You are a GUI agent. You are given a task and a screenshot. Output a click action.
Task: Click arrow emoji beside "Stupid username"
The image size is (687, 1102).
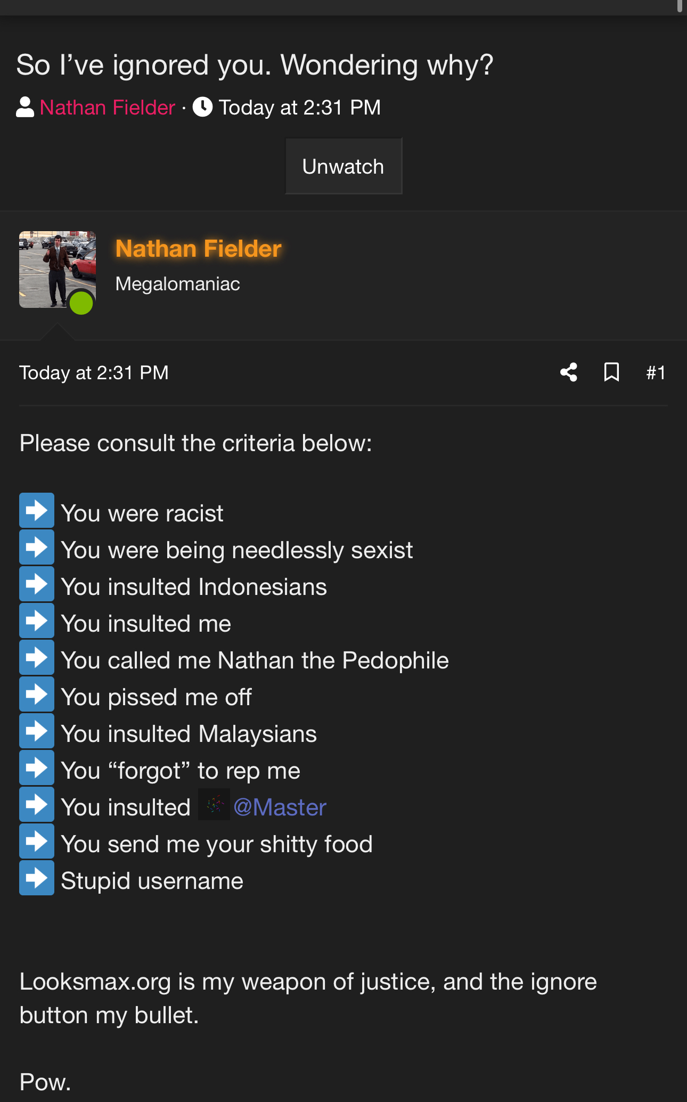pos(37,878)
